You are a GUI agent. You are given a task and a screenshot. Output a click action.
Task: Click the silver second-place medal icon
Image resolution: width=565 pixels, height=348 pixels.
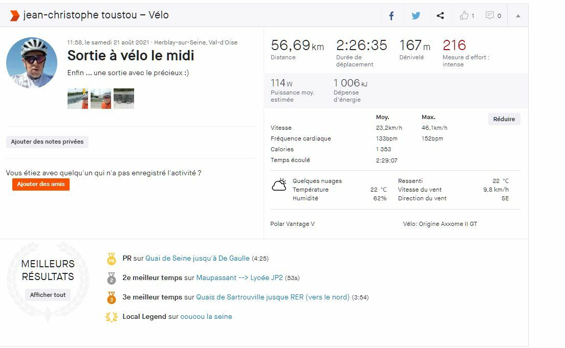click(112, 279)
